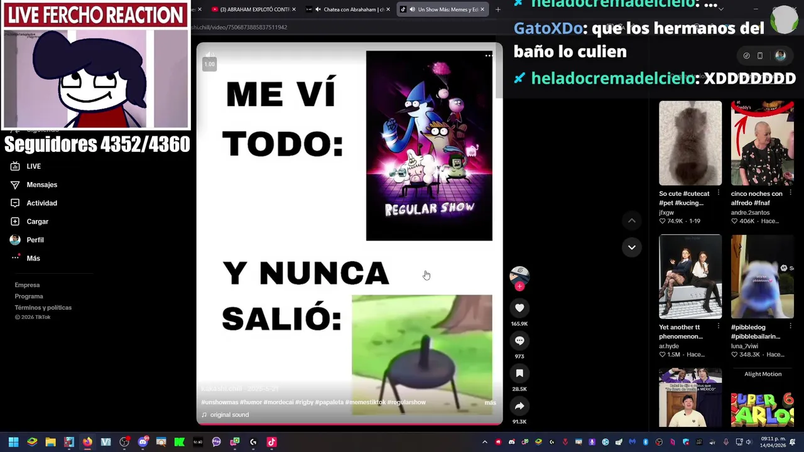Click the Empresa footer link

[x=27, y=285]
